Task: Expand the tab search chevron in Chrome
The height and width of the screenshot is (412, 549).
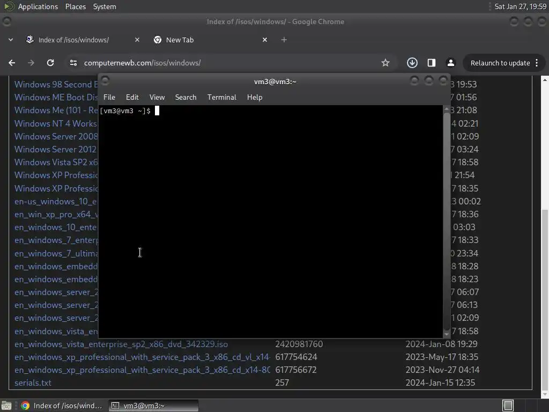Action: click(11, 40)
